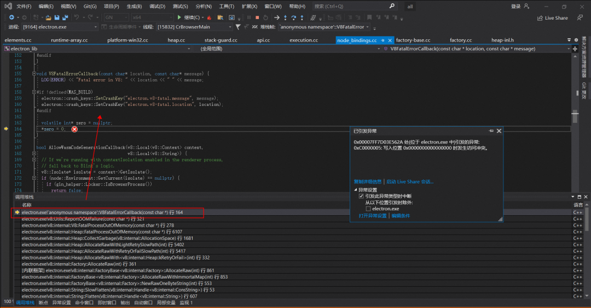Switch to the factory-base.cc tab
Viewport: 591px width, 308px height.
pyautogui.click(x=413, y=40)
